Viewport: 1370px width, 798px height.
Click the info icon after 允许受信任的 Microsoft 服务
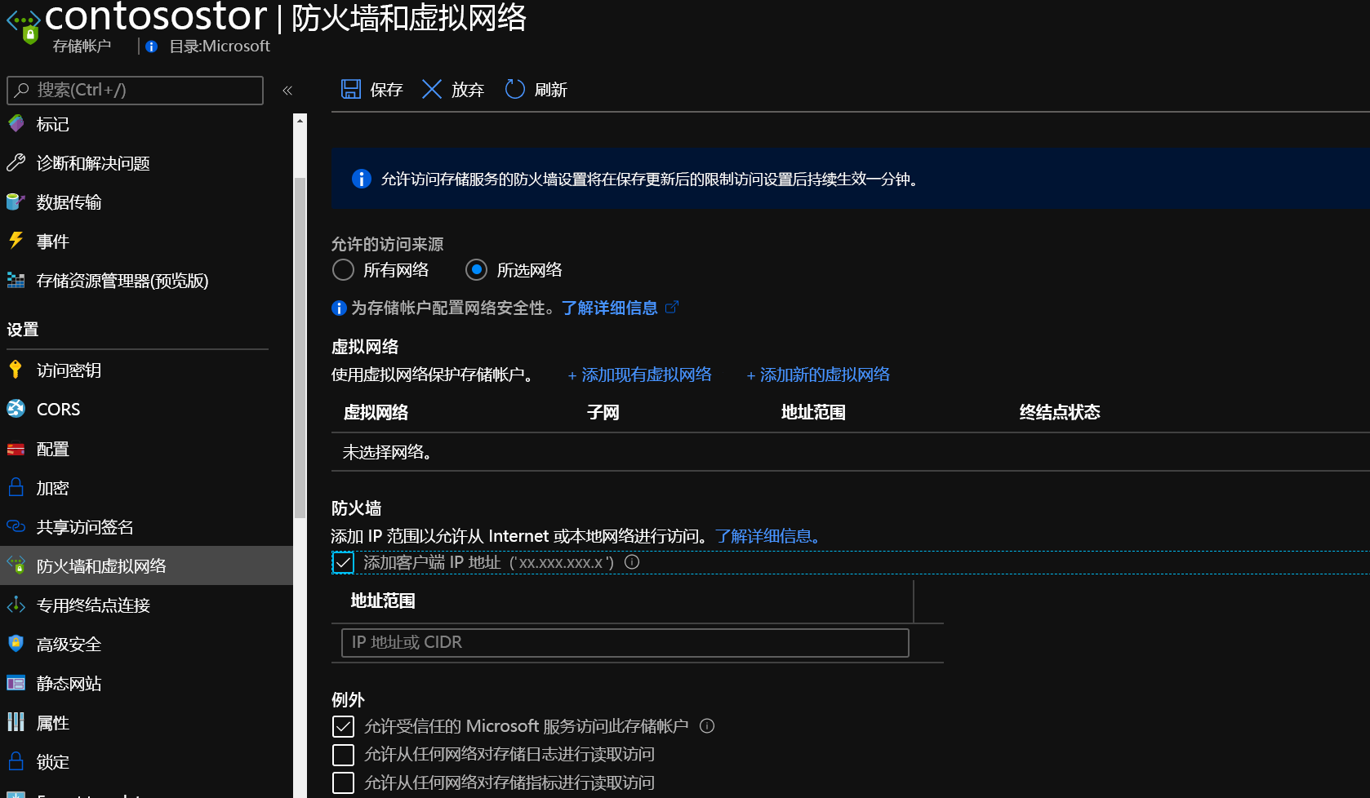point(707,725)
